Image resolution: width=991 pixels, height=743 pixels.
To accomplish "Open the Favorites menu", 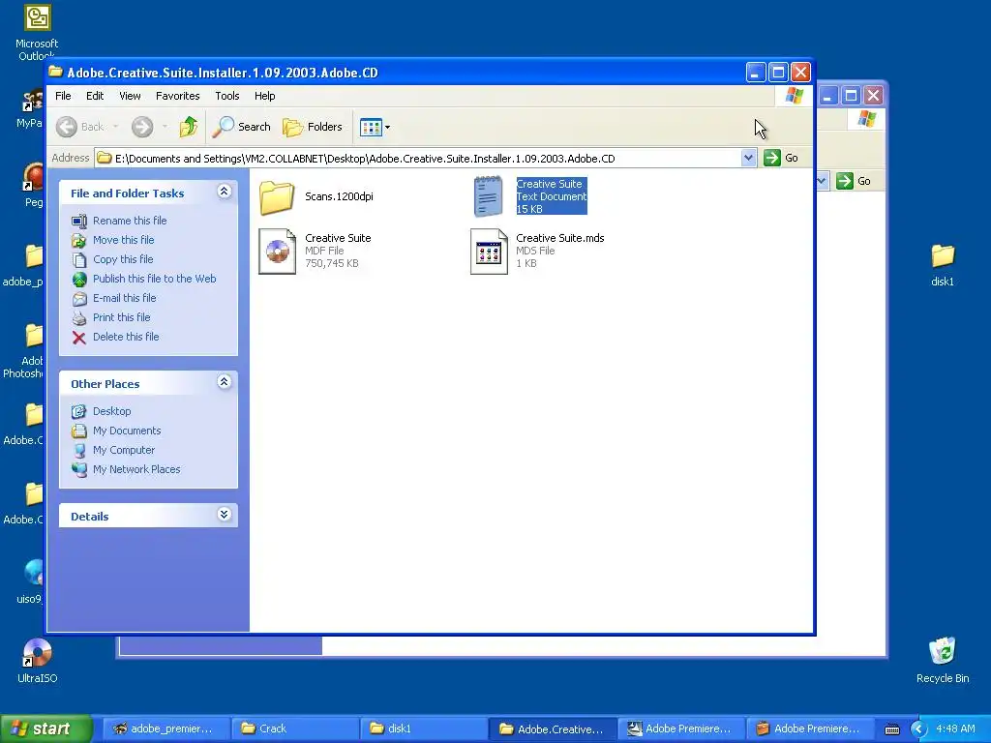I will (178, 96).
